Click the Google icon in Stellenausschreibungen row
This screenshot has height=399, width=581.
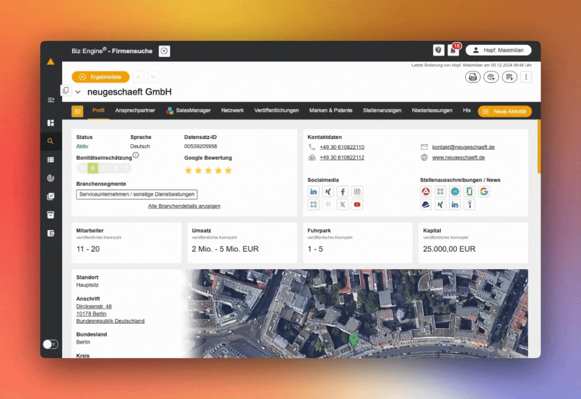tap(483, 191)
